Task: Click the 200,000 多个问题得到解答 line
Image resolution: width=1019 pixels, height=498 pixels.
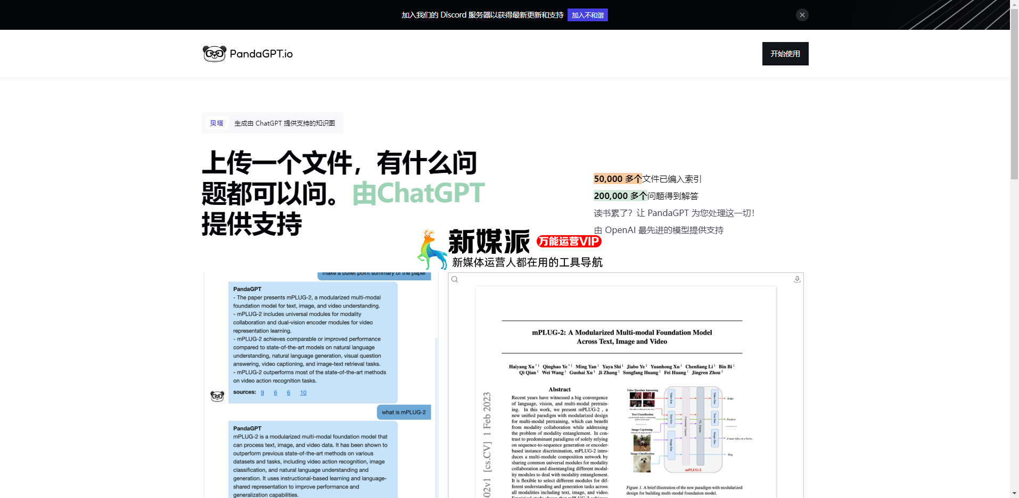Action: (646, 196)
